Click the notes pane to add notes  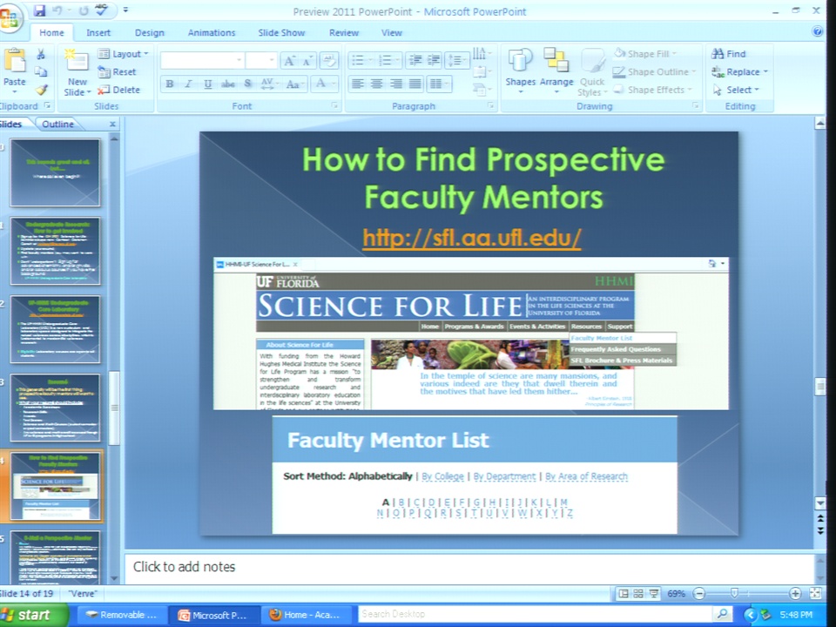(x=469, y=567)
